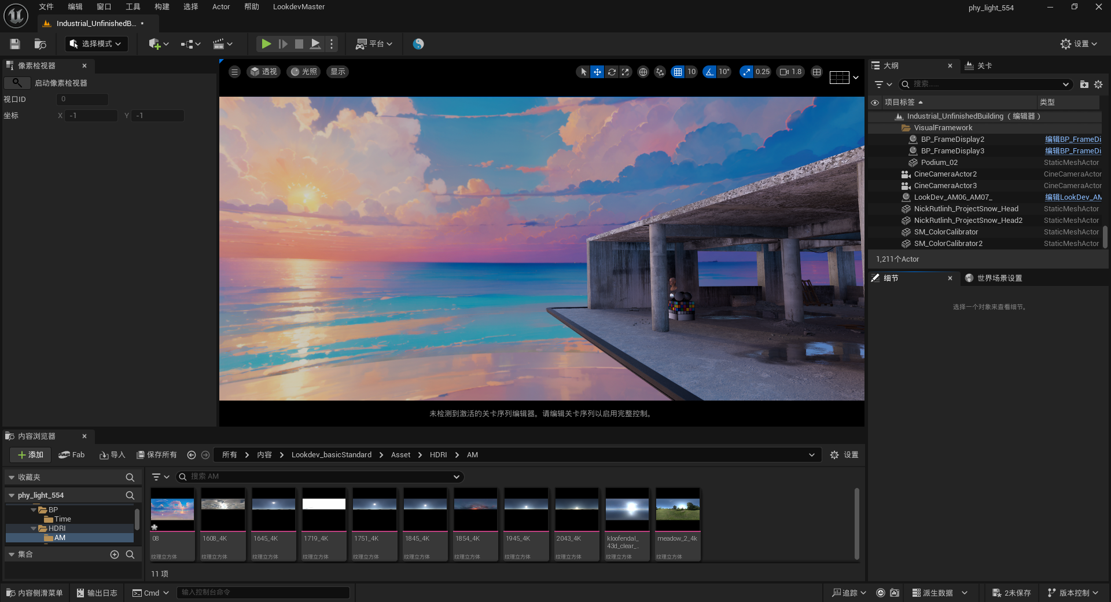Switch to the 世界场景设置 tab
The image size is (1111, 602).
(999, 278)
